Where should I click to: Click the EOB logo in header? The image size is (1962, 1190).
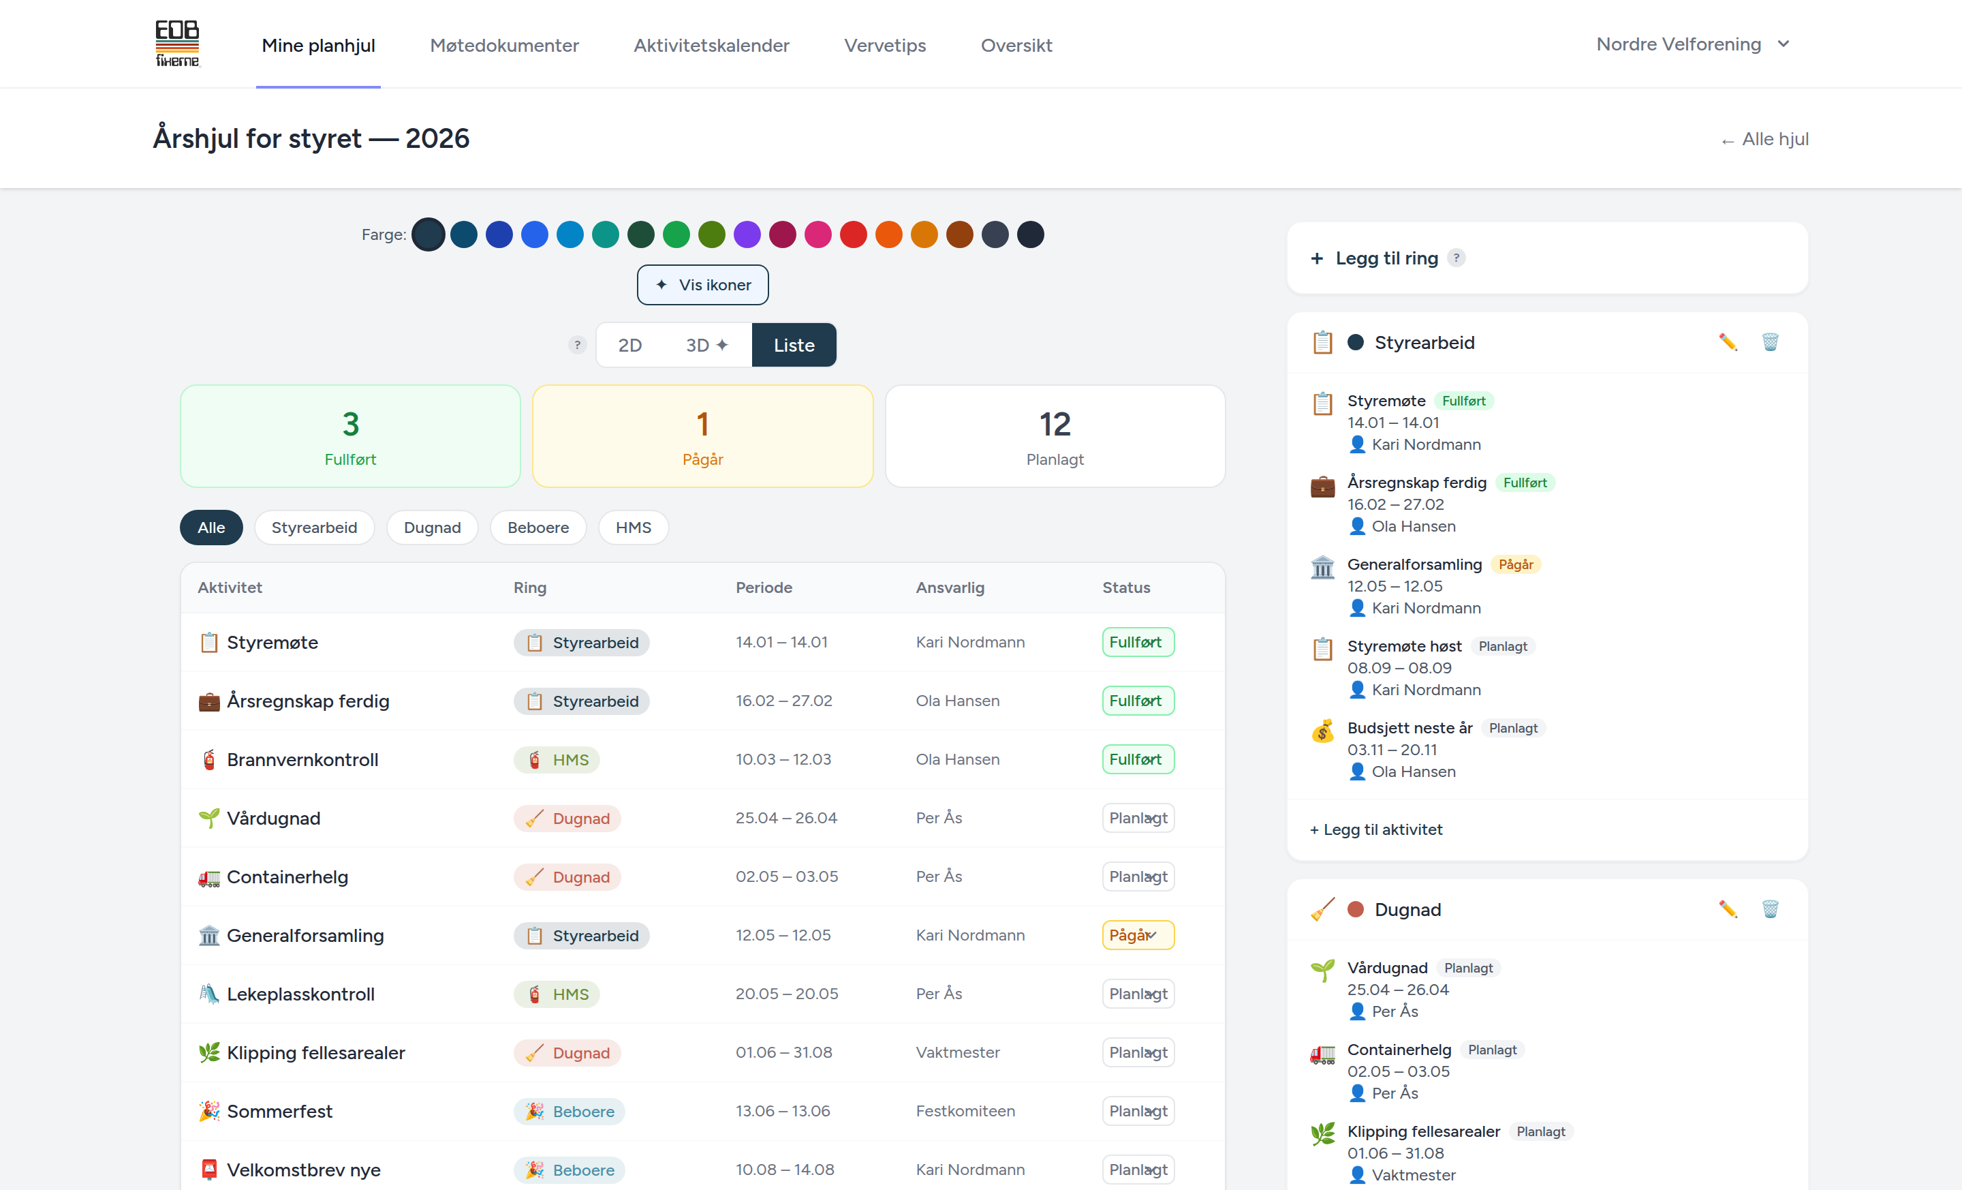point(178,44)
